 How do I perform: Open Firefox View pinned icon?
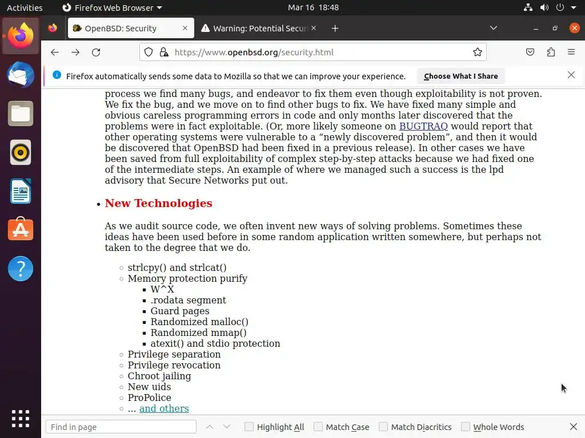click(53, 28)
